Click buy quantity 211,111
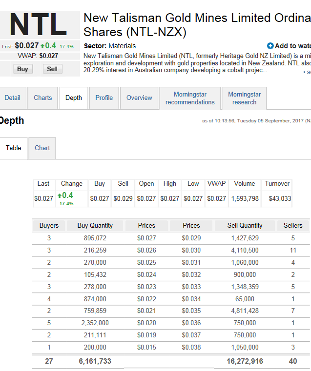Image resolution: width=311 pixels, height=371 pixels. point(95,335)
